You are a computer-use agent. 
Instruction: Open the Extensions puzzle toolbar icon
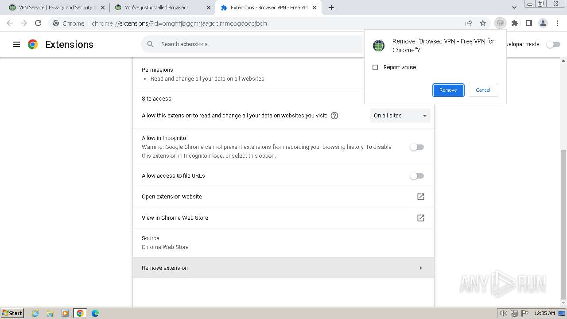[514, 23]
